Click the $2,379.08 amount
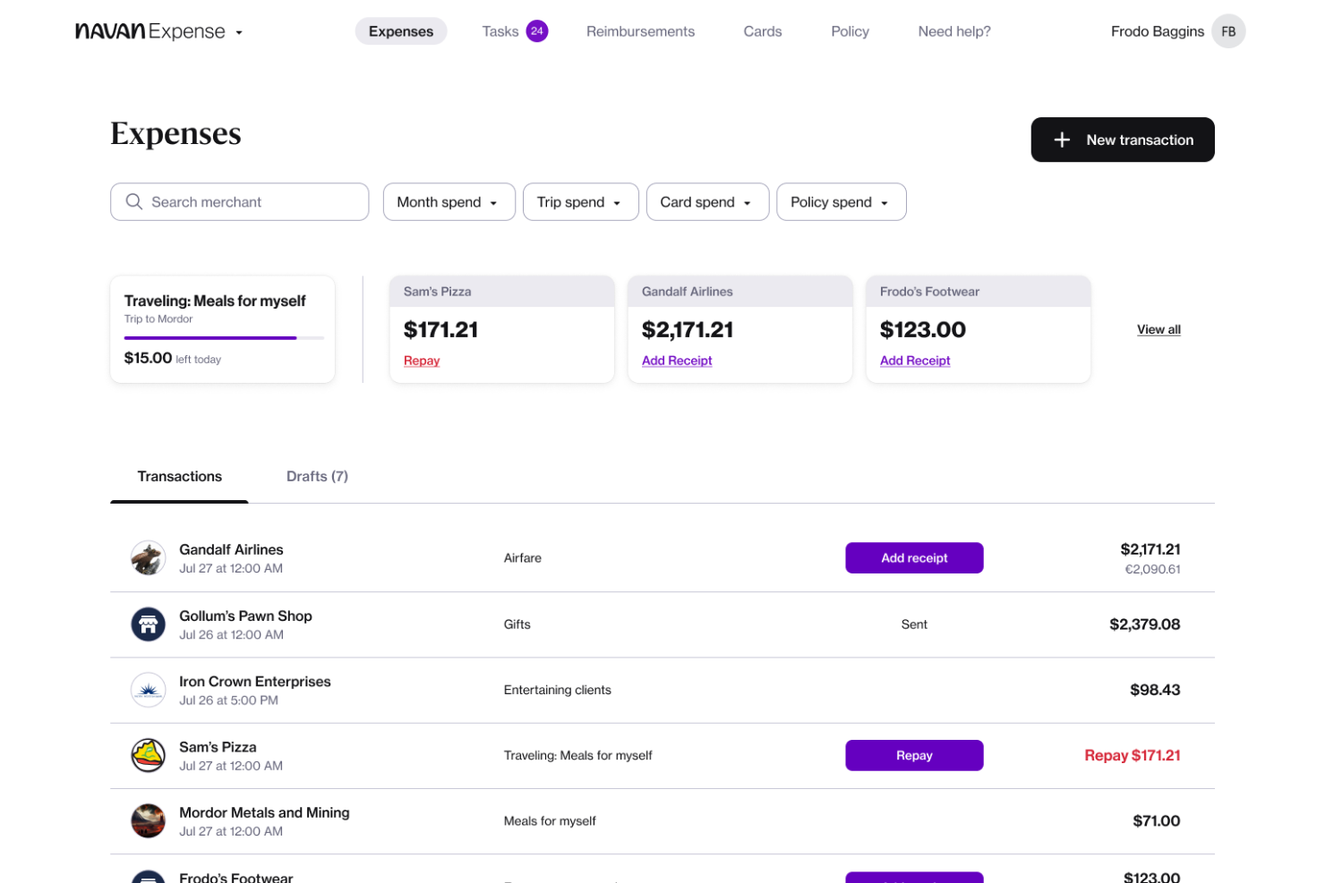The height and width of the screenshot is (883, 1325). coord(1144,624)
